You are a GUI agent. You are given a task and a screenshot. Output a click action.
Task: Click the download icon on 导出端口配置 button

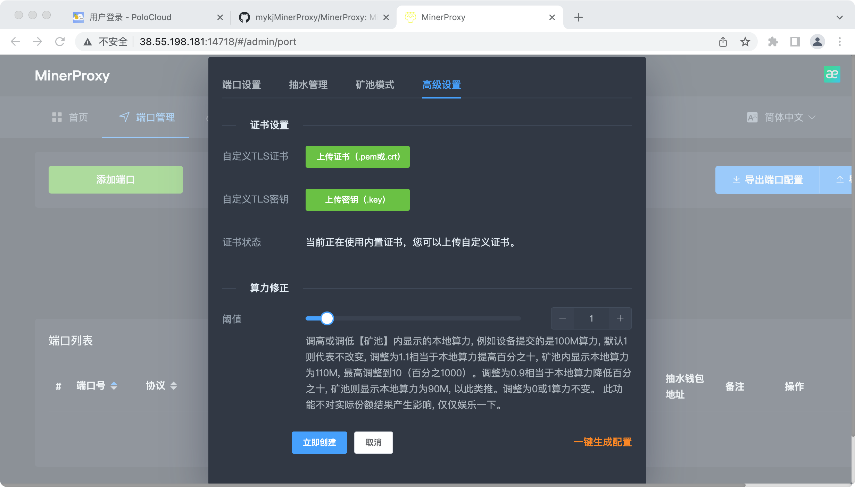737,180
